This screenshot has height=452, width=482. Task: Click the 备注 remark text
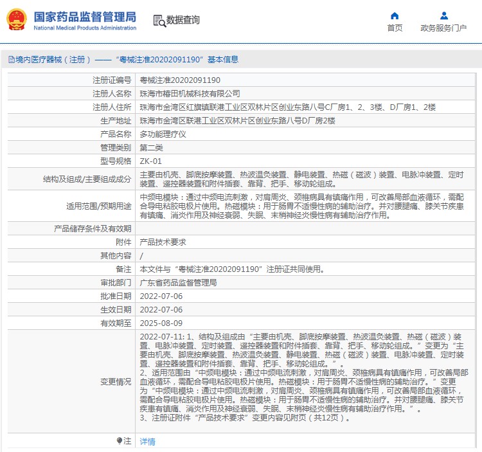pos(233,269)
